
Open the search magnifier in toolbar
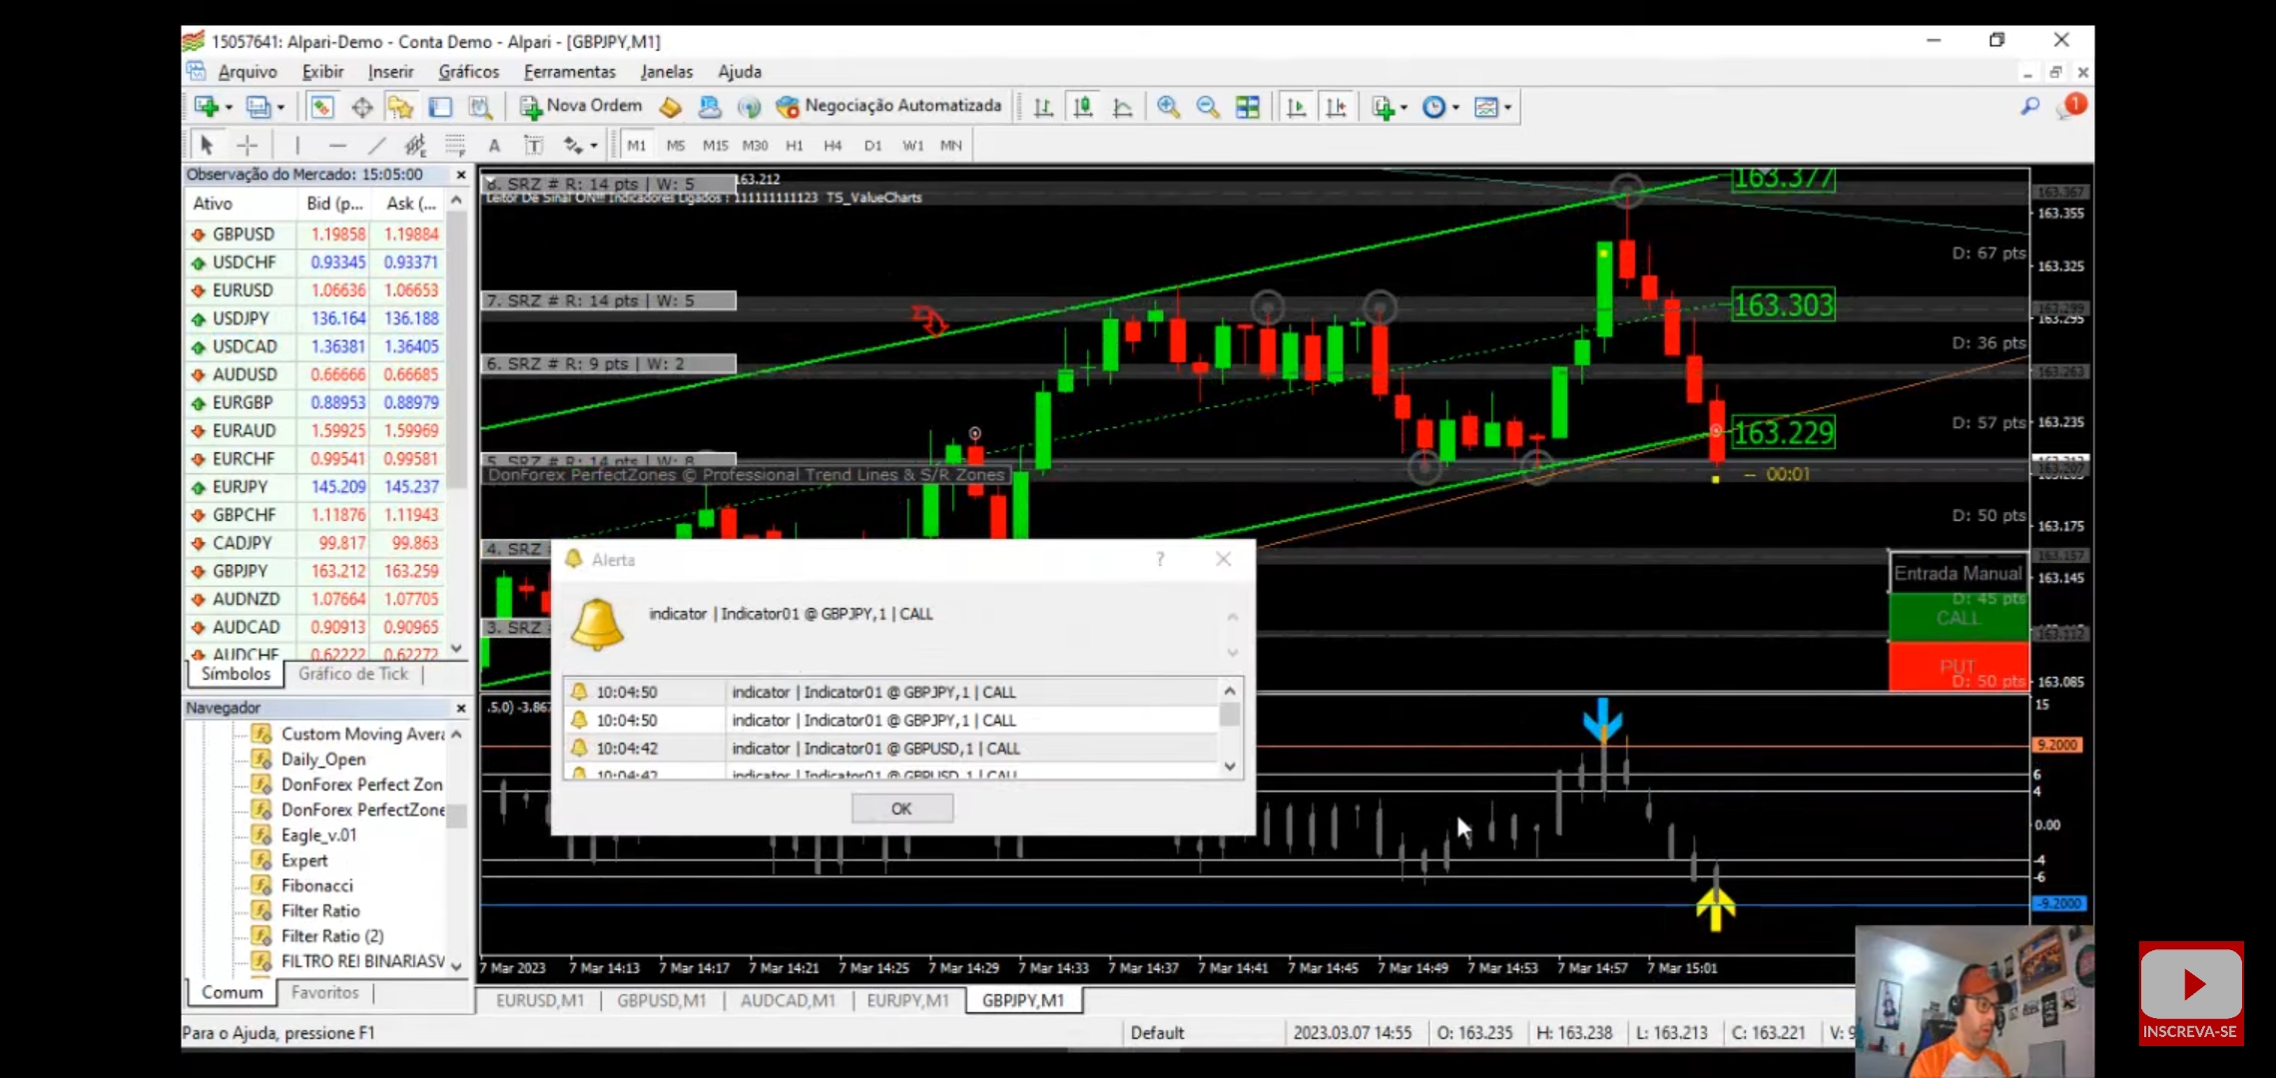click(x=2029, y=106)
